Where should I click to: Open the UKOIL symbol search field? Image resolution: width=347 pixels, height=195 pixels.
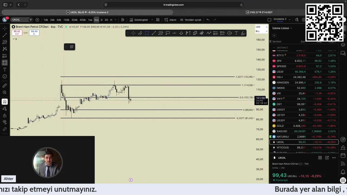[x=21, y=20]
